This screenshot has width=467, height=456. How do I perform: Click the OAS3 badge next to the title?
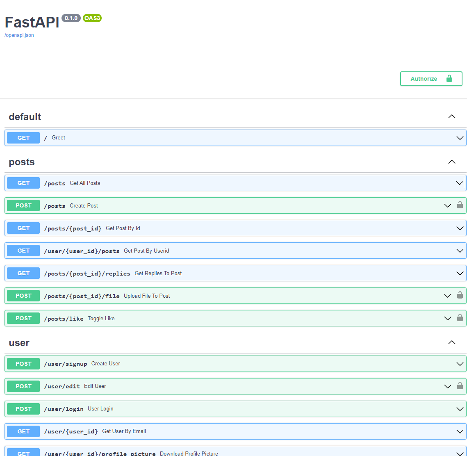[x=92, y=18]
